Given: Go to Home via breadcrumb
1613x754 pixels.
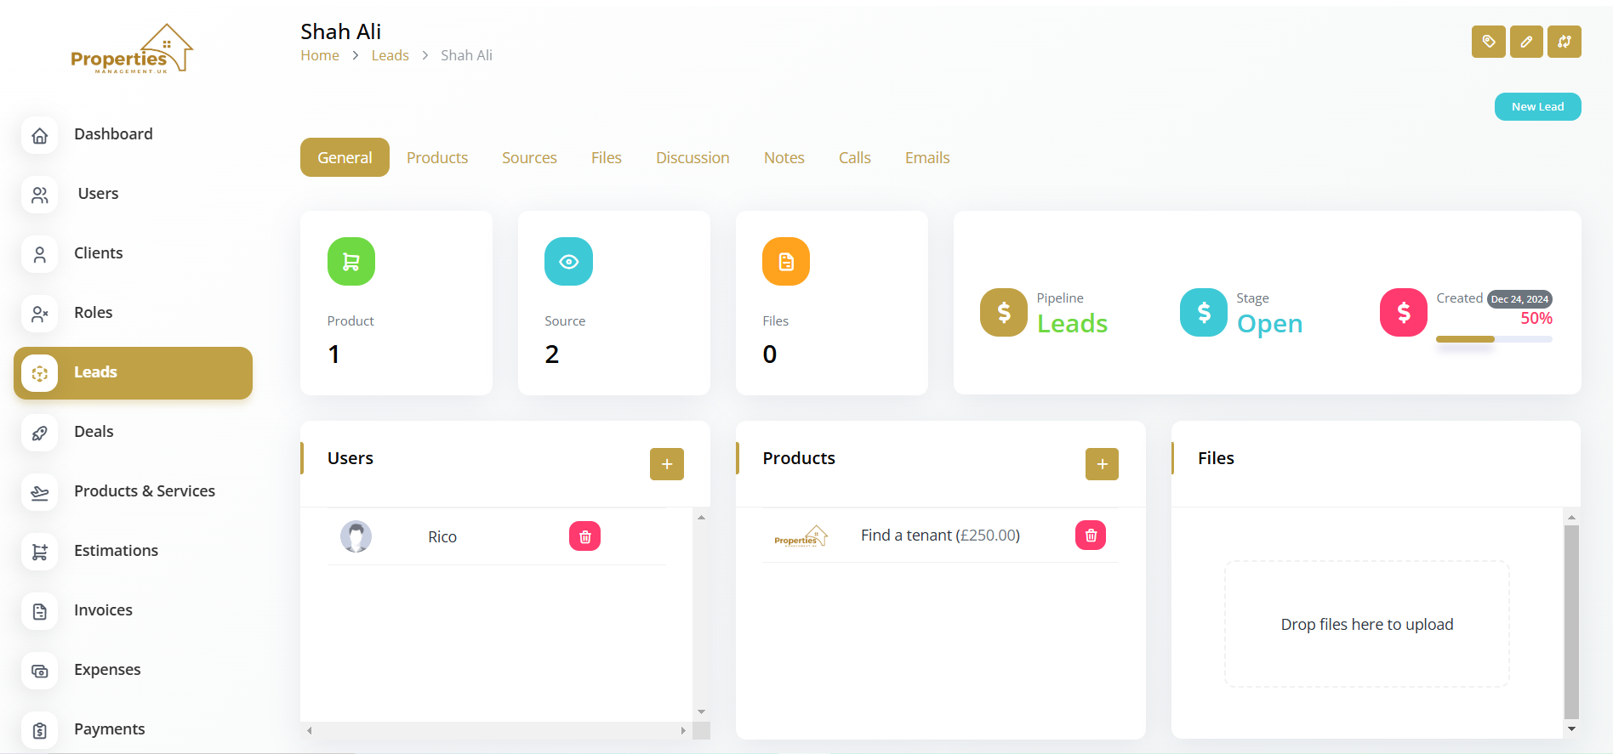Looking at the screenshot, I should 320,55.
